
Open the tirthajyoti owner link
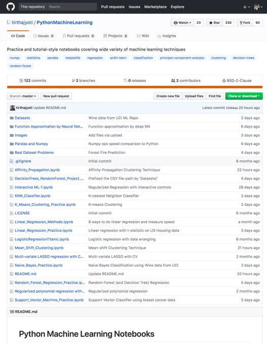tap(22, 22)
